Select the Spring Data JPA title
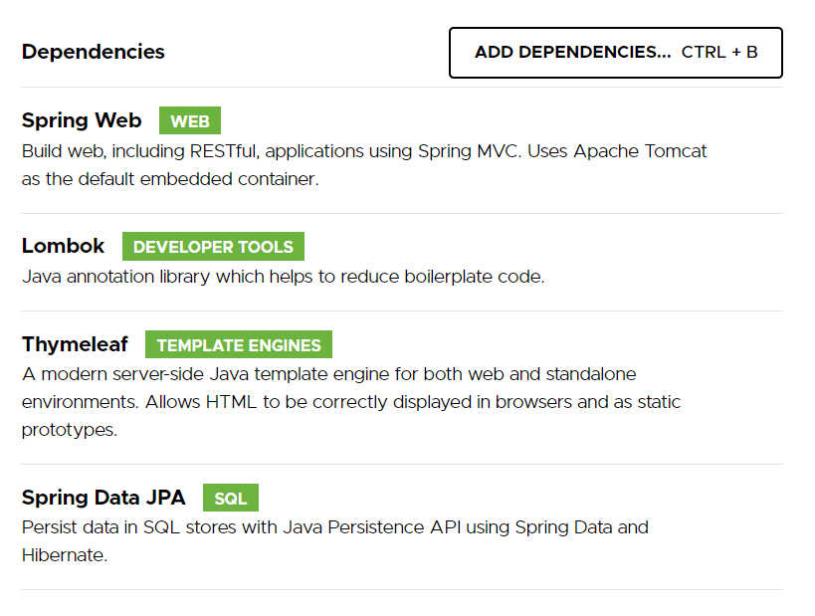Image resolution: width=815 pixels, height=616 pixels. click(103, 498)
